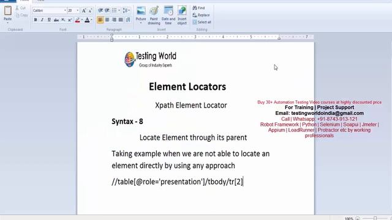
Task: Insert a Paint drawing
Action: 154,15
